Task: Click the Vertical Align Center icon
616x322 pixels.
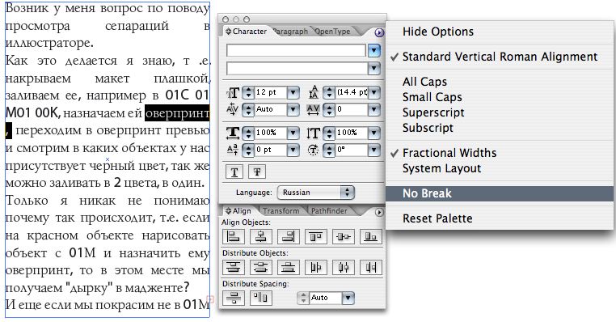Action: pos(344,237)
